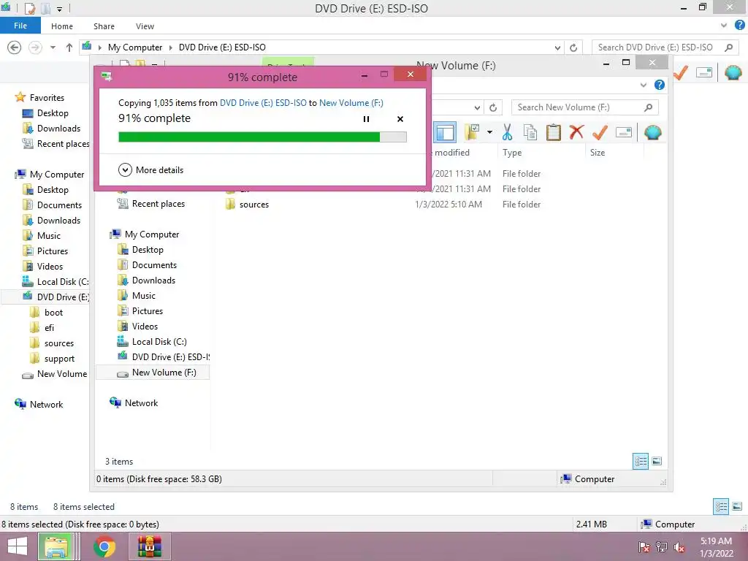
Task: Open address history dropdown in DVD Drive window
Action: pos(557,47)
